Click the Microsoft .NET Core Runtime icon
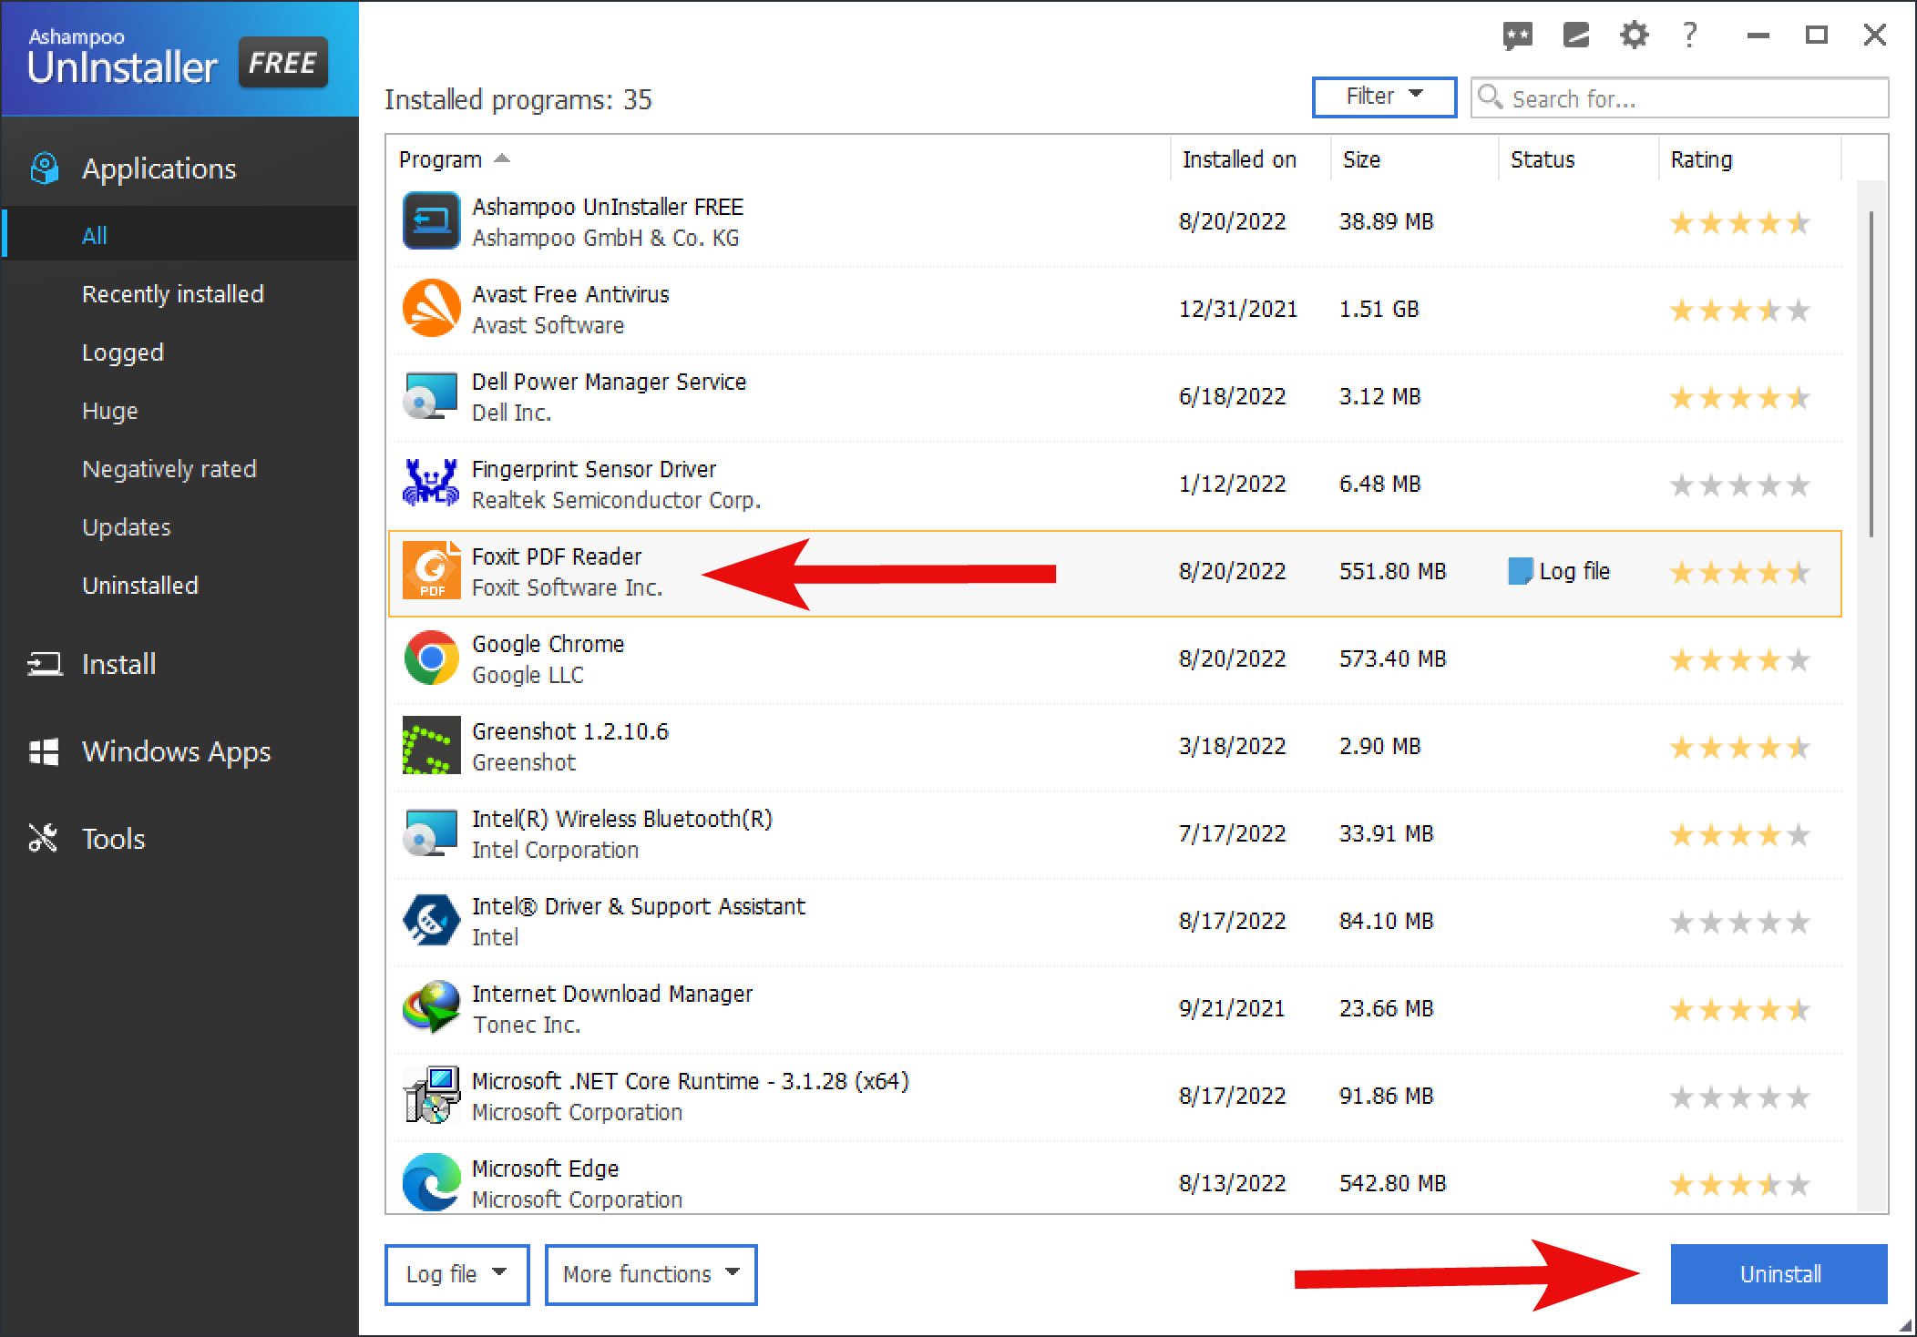Image resolution: width=1917 pixels, height=1337 pixels. coord(431,1095)
